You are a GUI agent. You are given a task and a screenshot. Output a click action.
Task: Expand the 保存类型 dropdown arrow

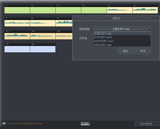pos(150,29)
